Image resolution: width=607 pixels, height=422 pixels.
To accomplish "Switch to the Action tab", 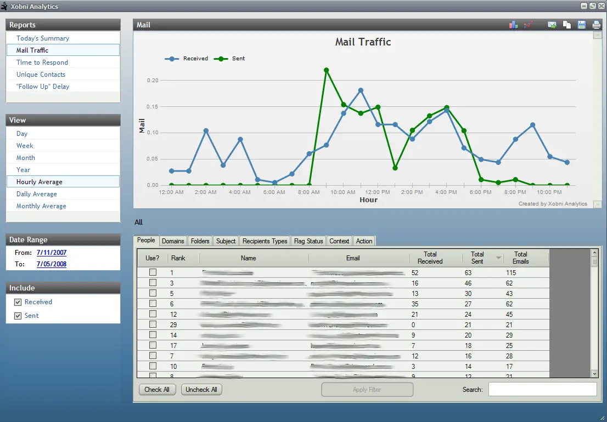I will coord(364,241).
